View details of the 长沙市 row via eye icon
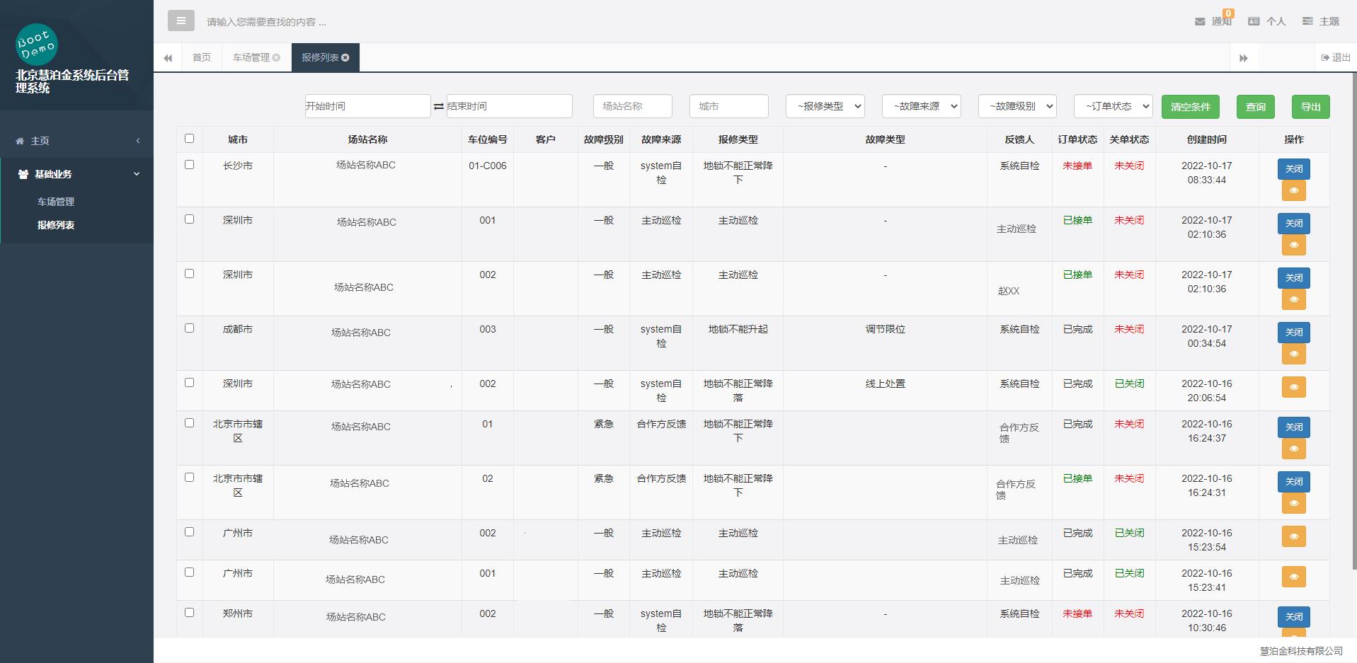1357x663 pixels. pyautogui.click(x=1293, y=191)
